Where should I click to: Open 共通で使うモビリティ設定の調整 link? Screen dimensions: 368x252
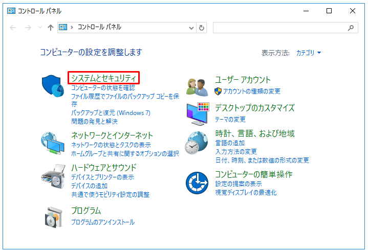111,194
